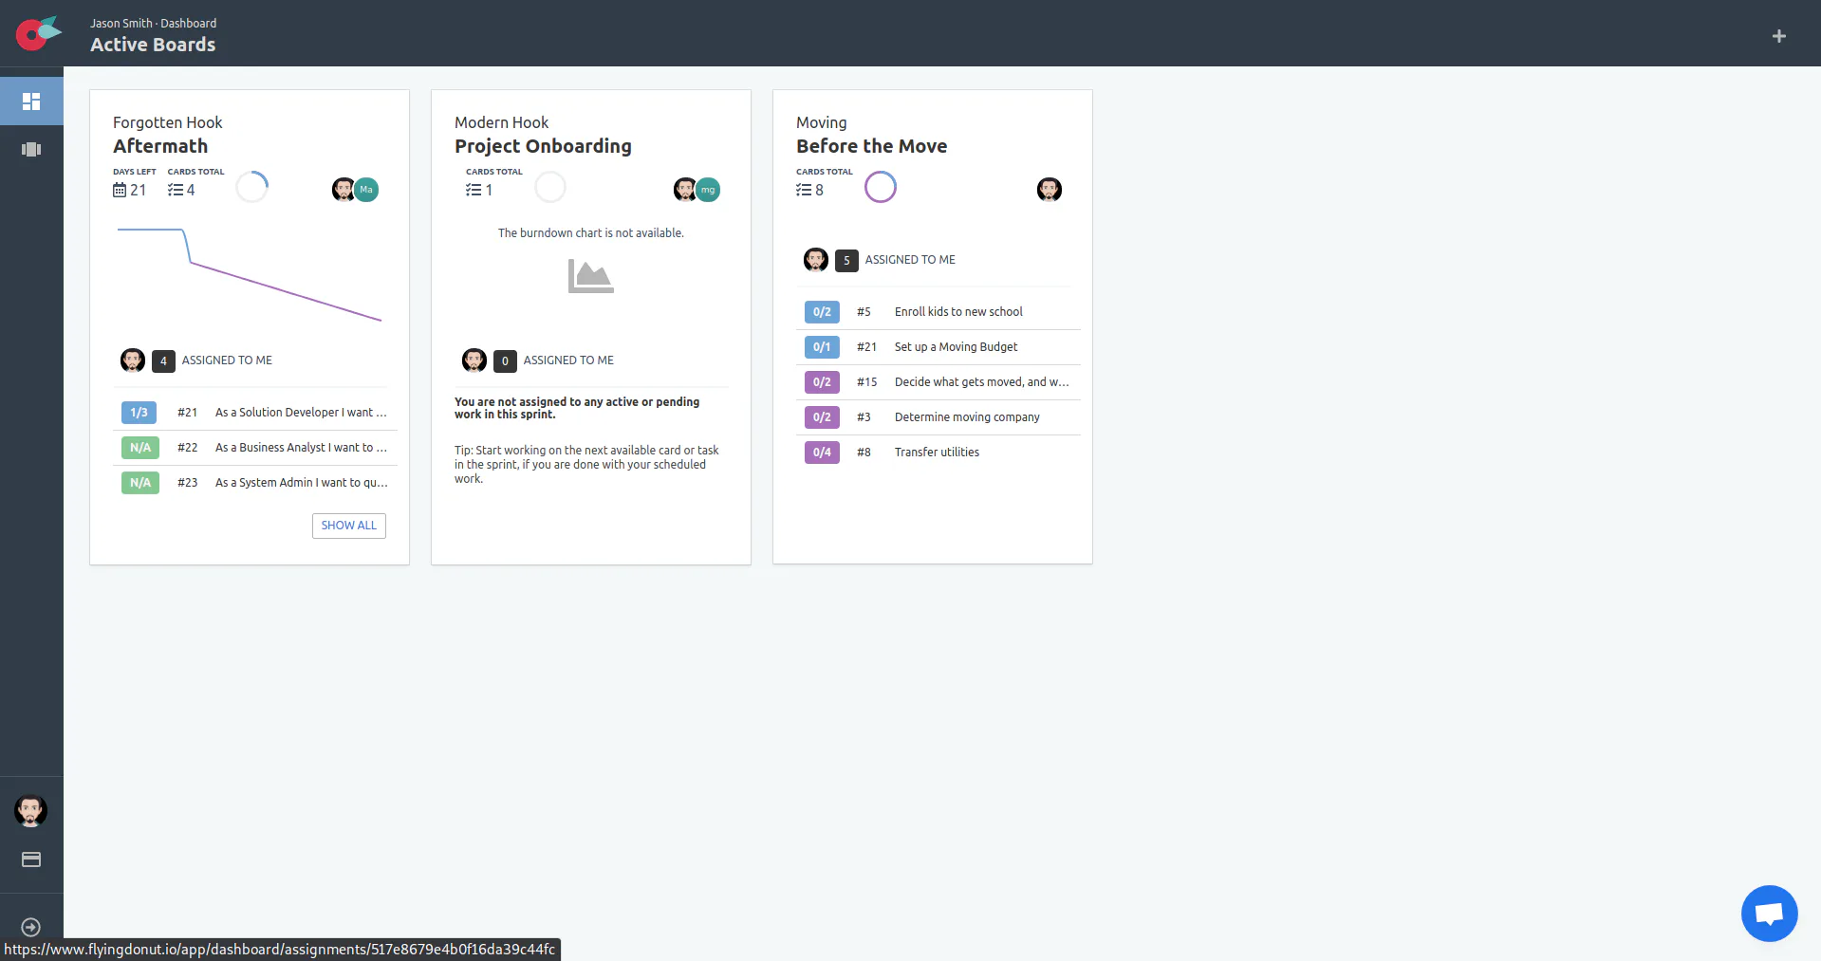This screenshot has height=961, width=1821.
Task: Click the progress circle on Before the Move
Action: click(x=881, y=187)
